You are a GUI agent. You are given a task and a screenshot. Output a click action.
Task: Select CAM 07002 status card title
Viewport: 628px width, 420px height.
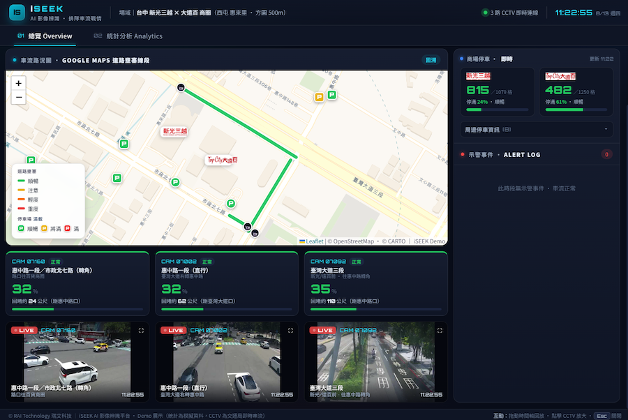(179, 262)
